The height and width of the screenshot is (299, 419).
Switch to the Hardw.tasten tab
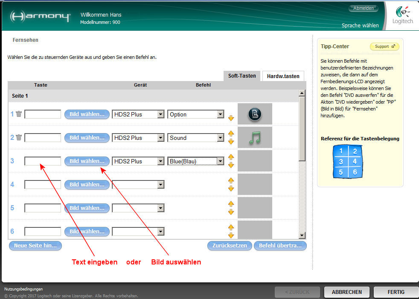[283, 76]
